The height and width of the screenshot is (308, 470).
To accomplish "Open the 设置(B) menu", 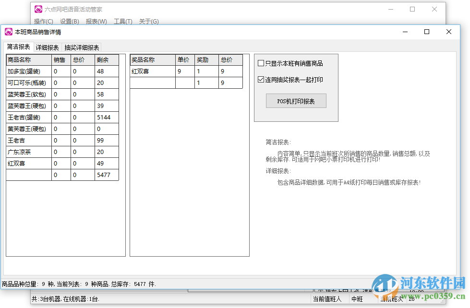I will click(70, 21).
